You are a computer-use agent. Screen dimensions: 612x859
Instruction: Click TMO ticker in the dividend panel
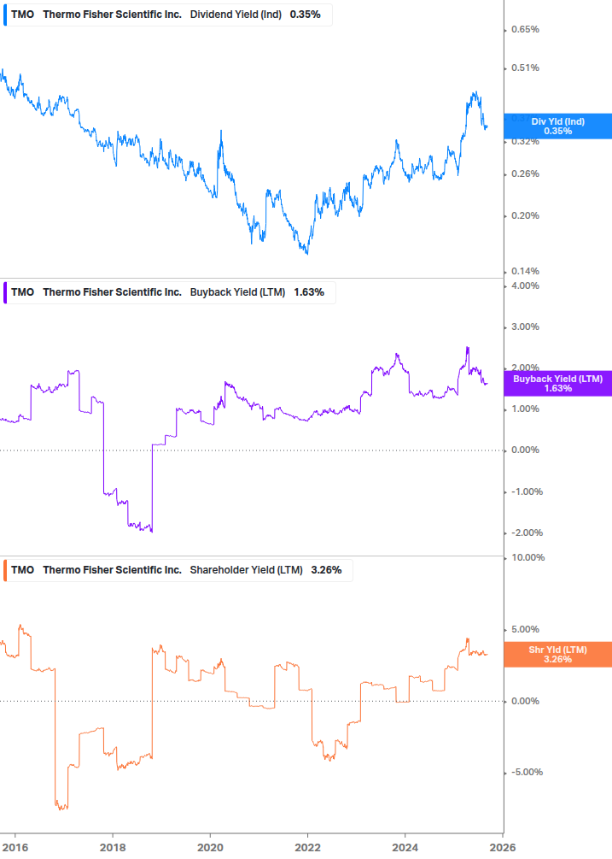pyautogui.click(x=22, y=15)
